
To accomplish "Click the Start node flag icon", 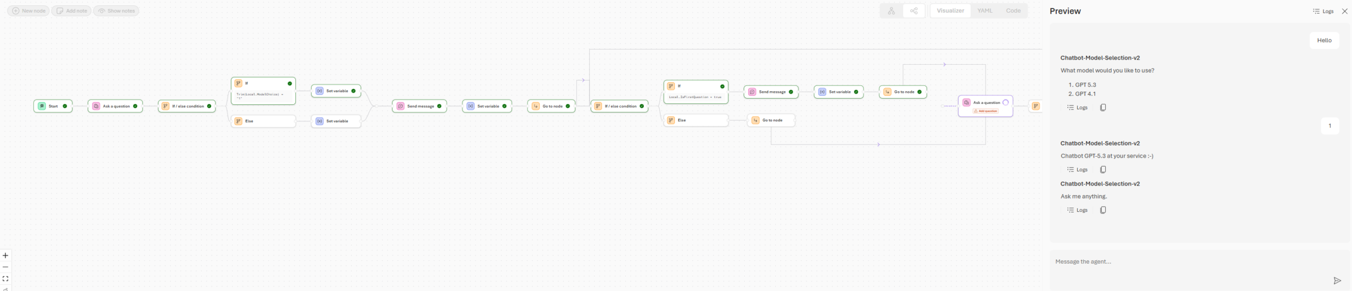I will click(42, 106).
